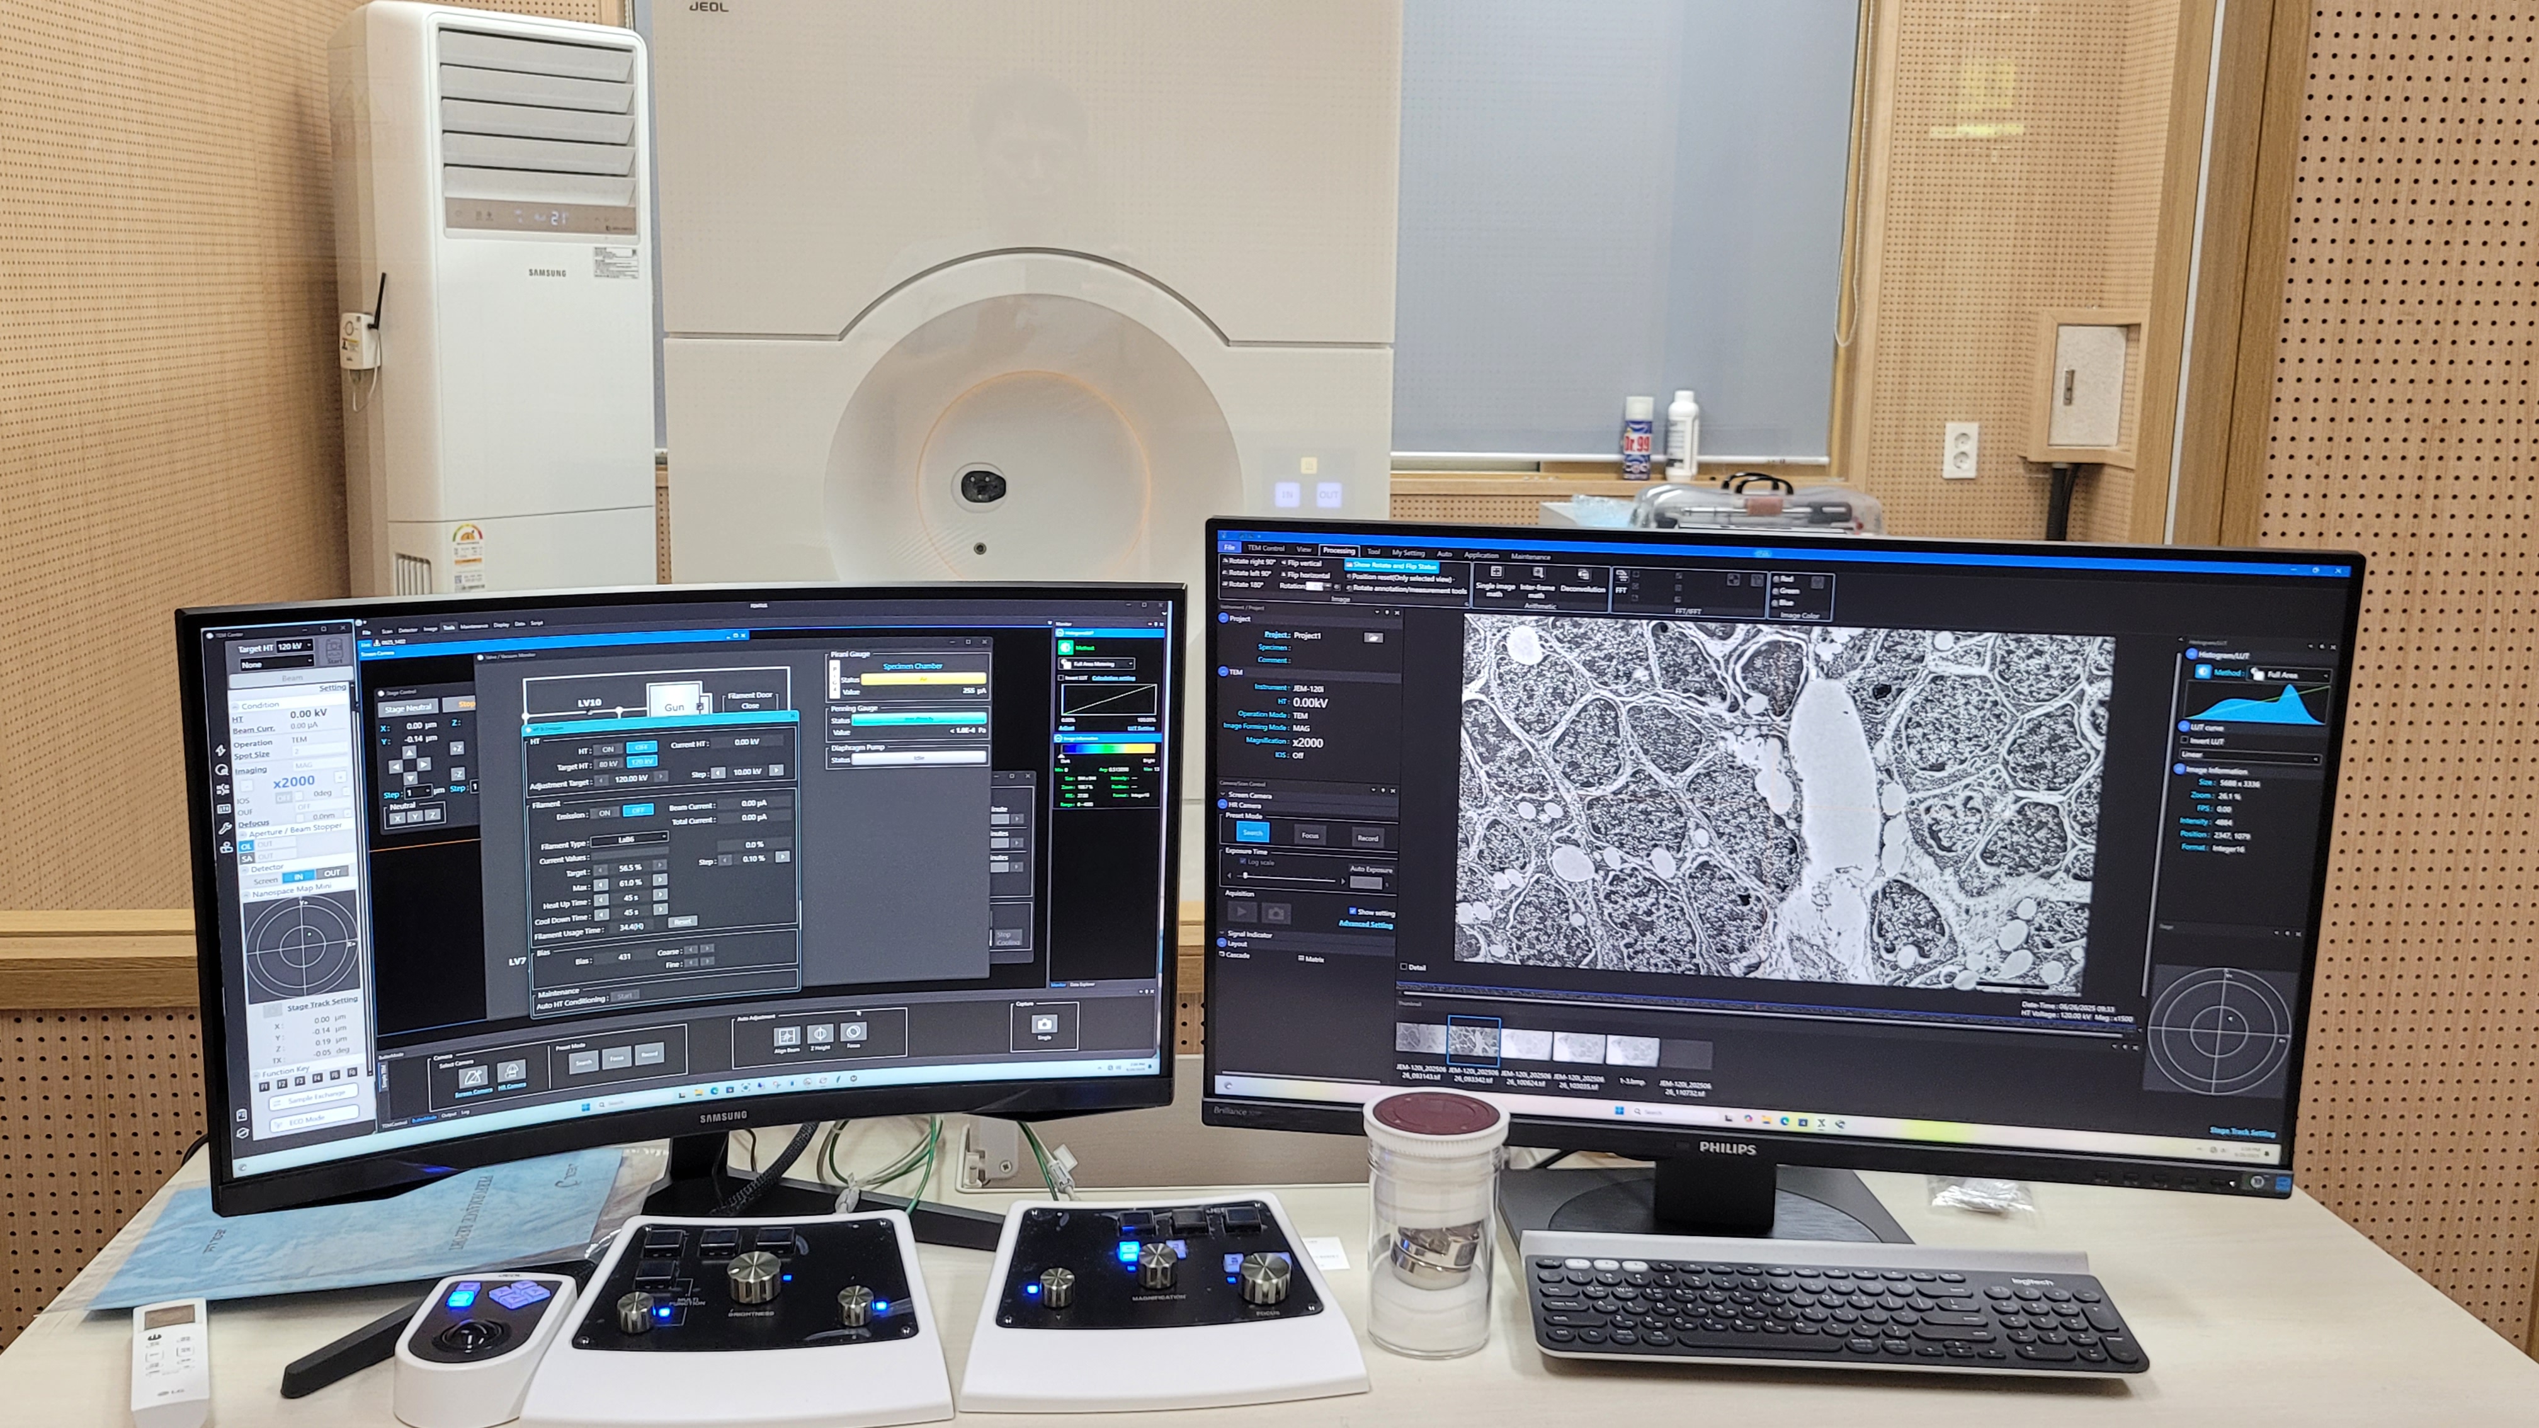Open the Target HT 120 kV dropdown
The width and height of the screenshot is (2539, 1428).
tap(293, 647)
